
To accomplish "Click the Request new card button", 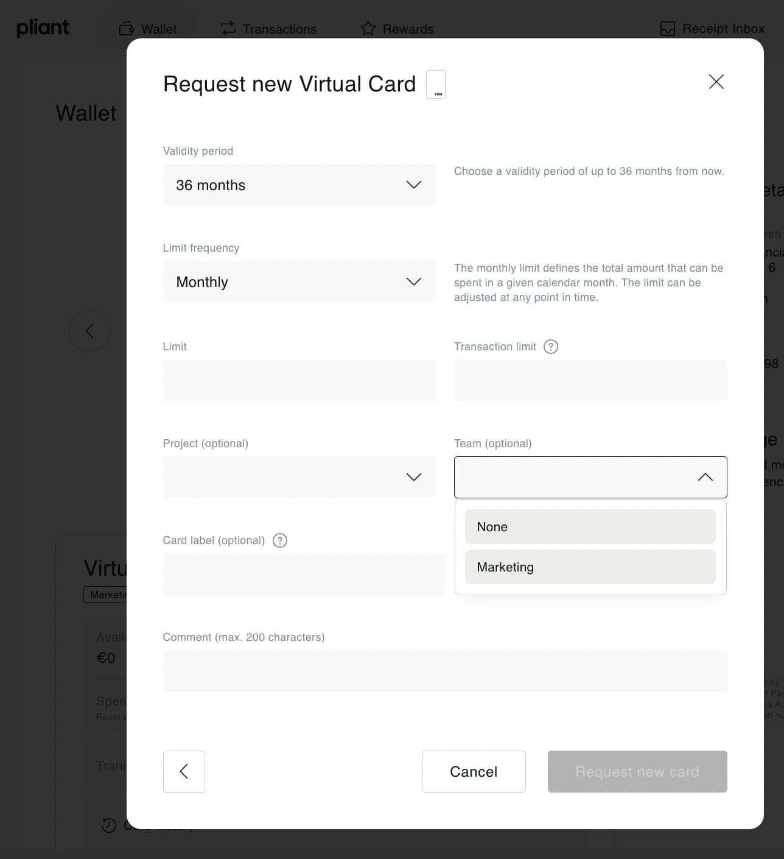I will [637, 771].
